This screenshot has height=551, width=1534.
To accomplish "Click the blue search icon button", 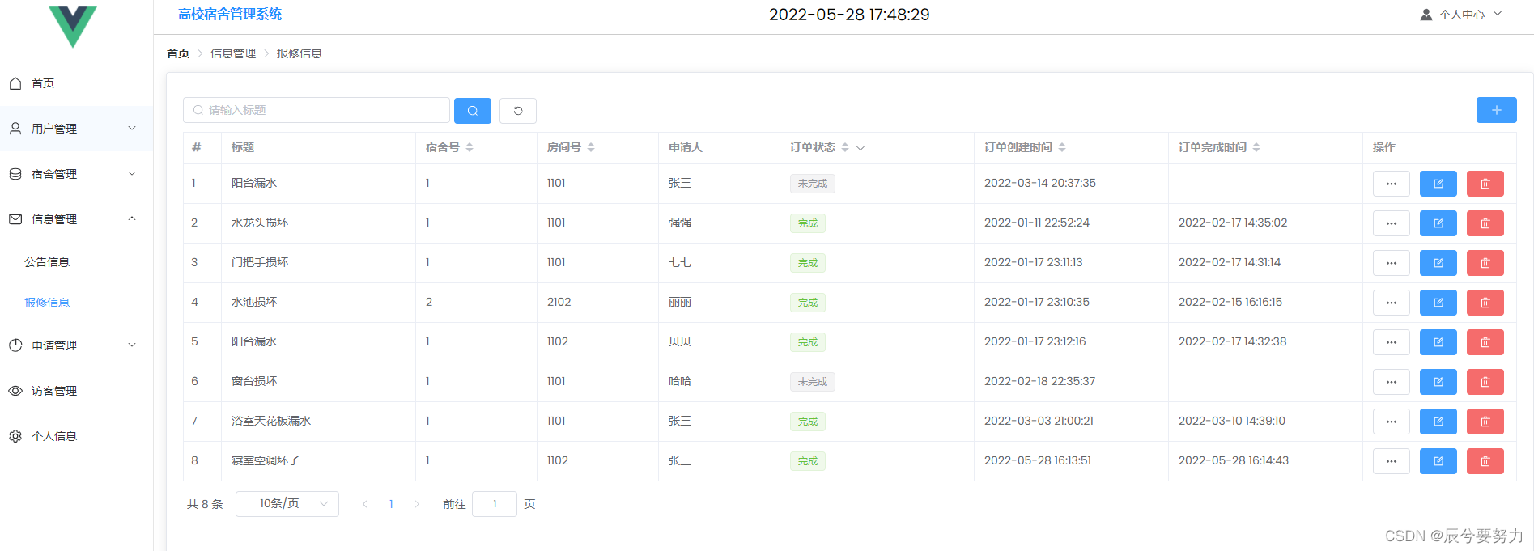I will tap(473, 111).
